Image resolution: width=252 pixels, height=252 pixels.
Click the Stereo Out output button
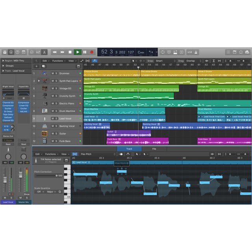tap(8, 137)
